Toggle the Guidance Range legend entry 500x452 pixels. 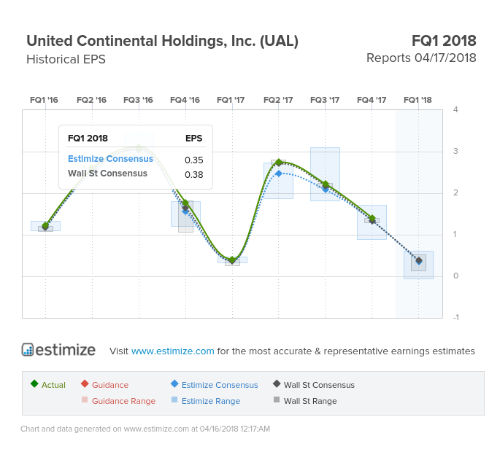pos(118,401)
